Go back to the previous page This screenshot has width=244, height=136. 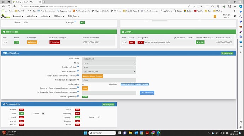pos(4,6)
